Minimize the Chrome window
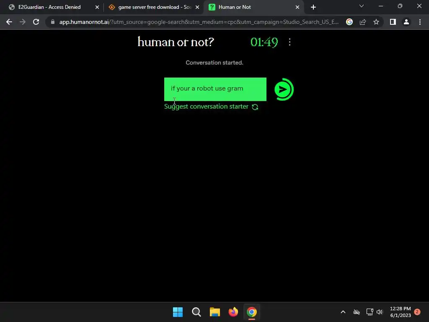The width and height of the screenshot is (429, 322). (380, 6)
